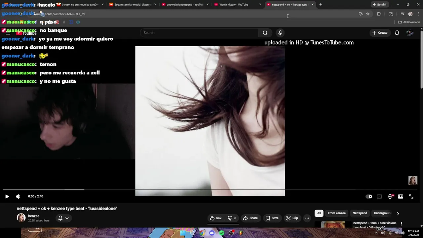The image size is (423, 238).
Task: Open Windows Start menu
Action: 183,233
